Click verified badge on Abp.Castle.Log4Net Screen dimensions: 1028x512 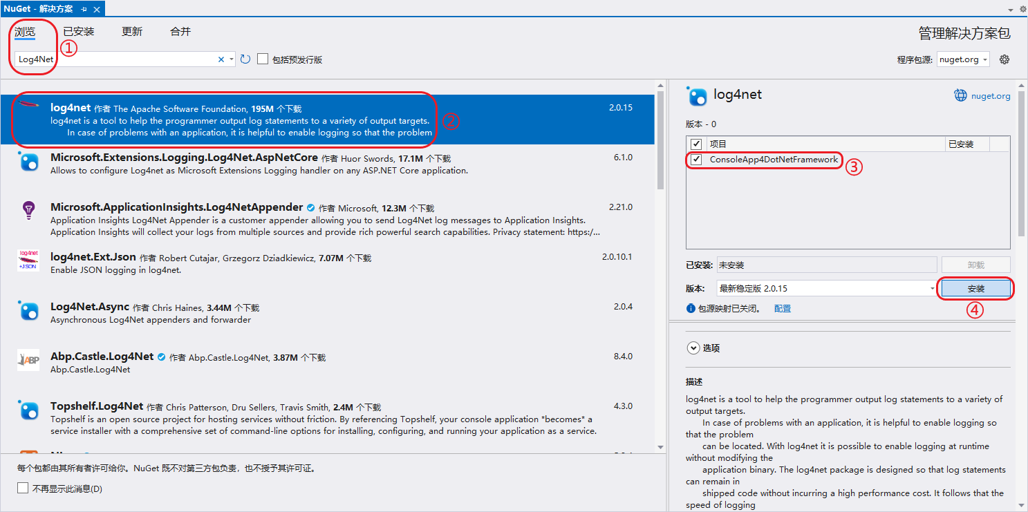161,357
